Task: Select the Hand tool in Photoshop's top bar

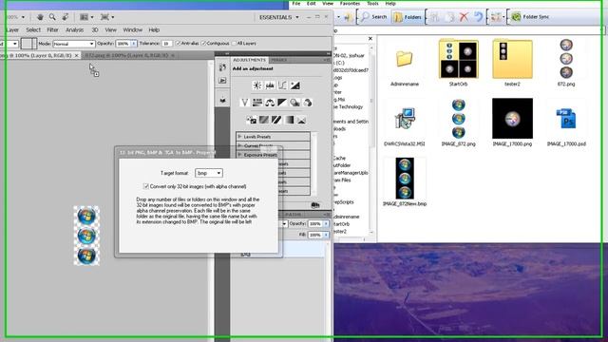Action: click(40, 17)
